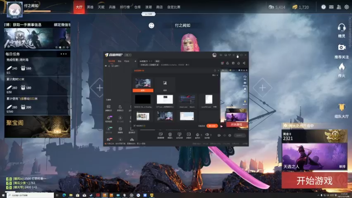Open the 兵器 tab

pos(112,7)
